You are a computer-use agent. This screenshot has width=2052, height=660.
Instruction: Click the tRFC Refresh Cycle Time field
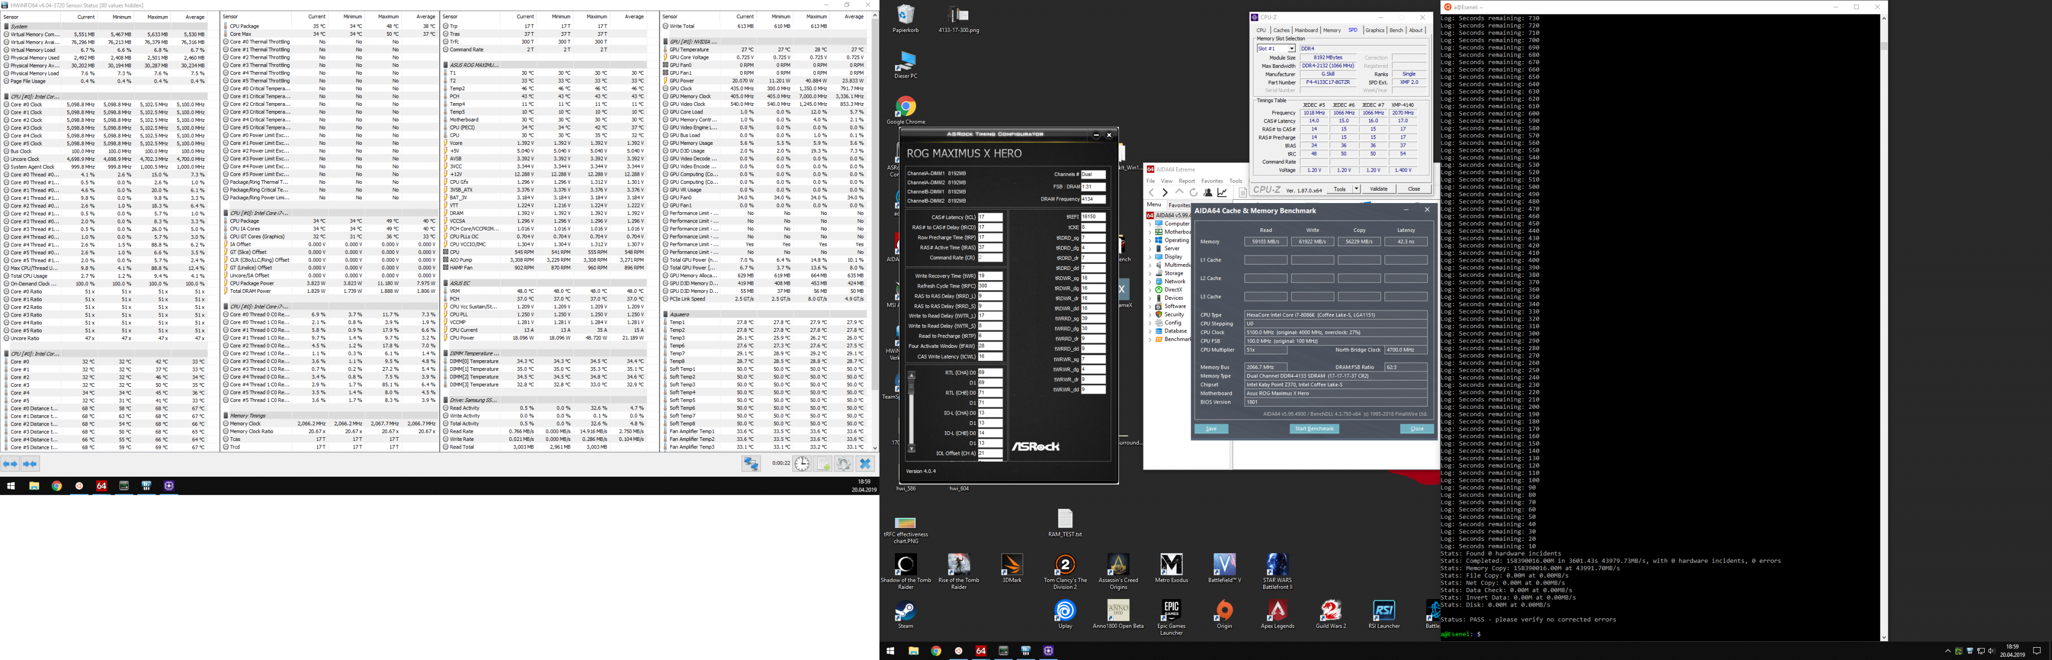[x=989, y=286]
